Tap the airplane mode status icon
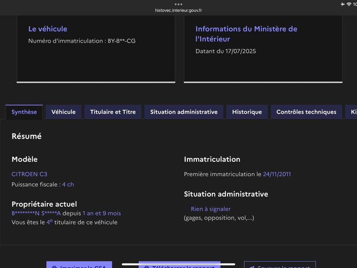This screenshot has width=357, height=268. pyautogui.click(x=343, y=4)
